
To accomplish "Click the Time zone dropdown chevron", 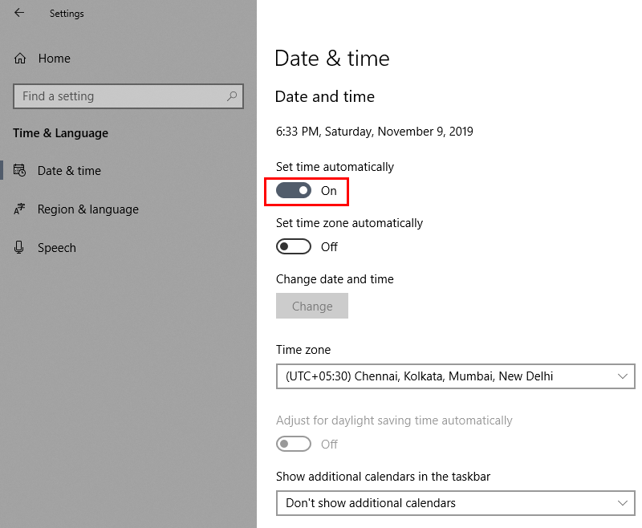I will (x=623, y=376).
